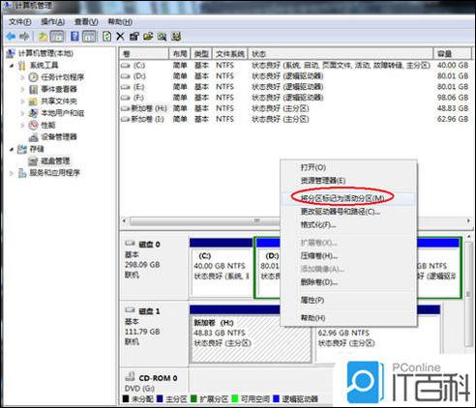Collapse the 系统工具 tree node

tap(12, 66)
